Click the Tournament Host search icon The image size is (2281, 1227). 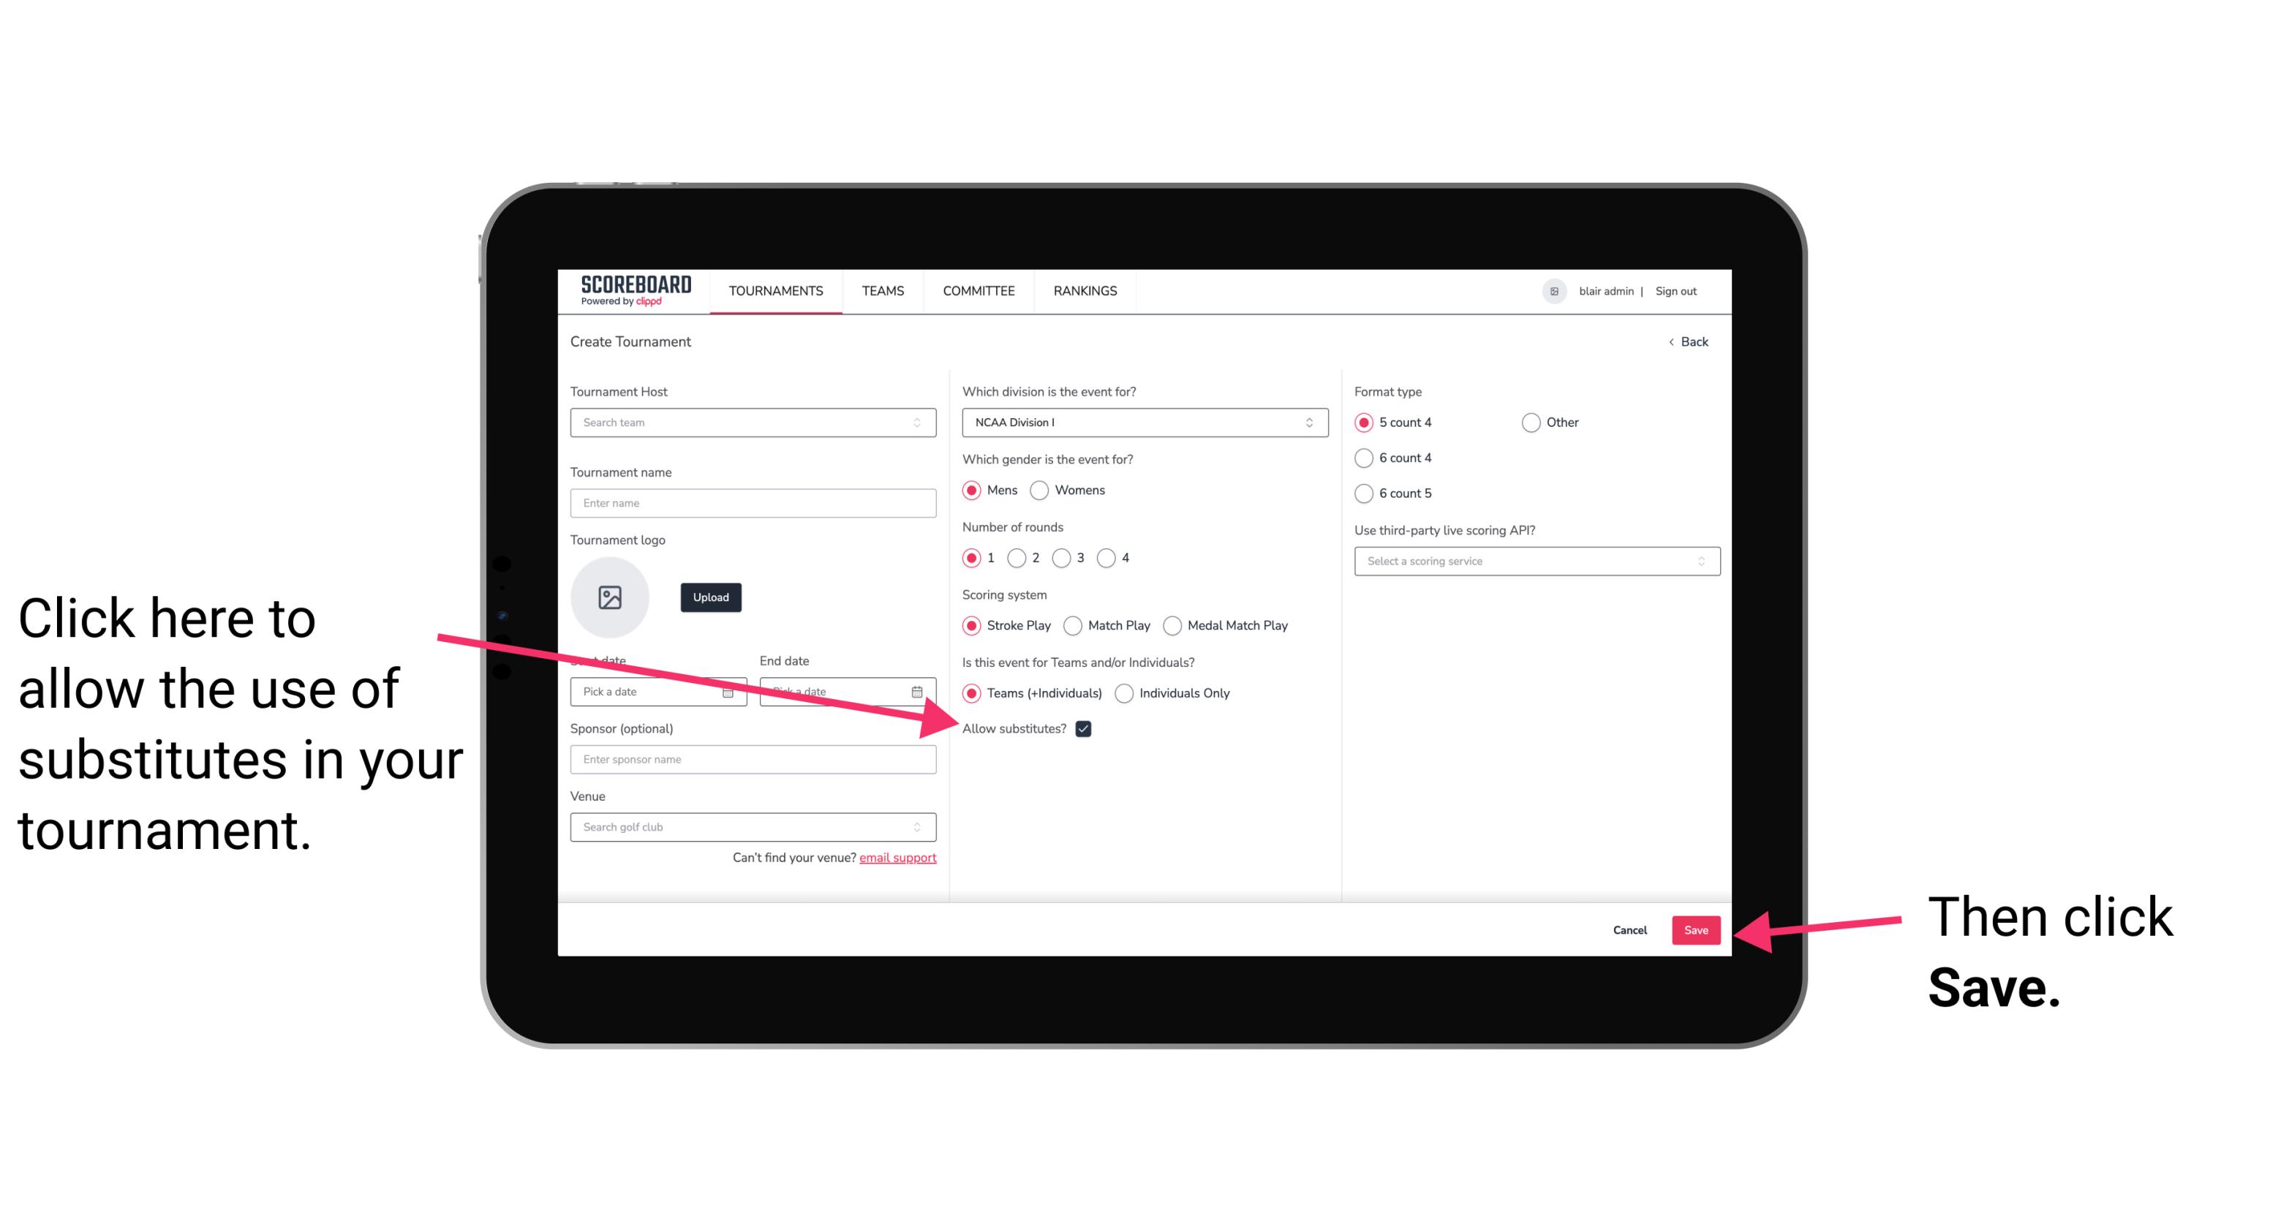pyautogui.click(x=924, y=423)
